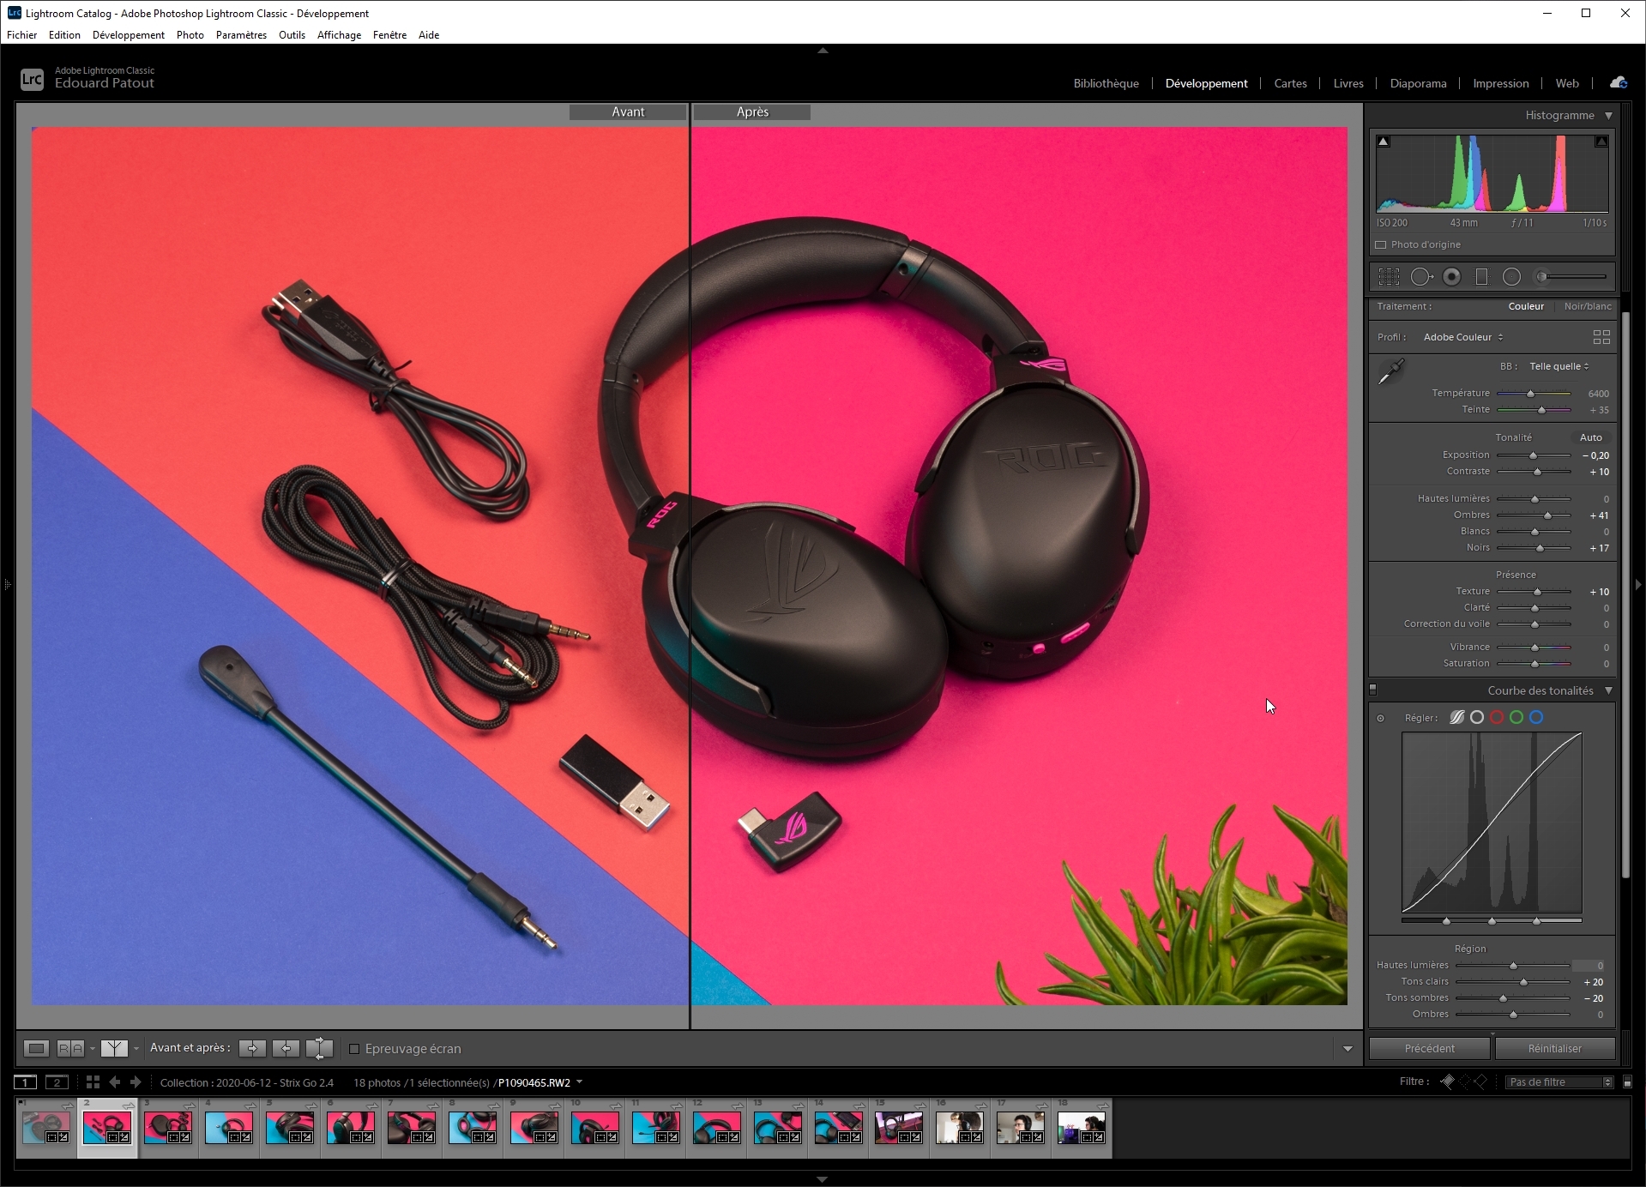Select the parametric curve mode icon
This screenshot has height=1187, width=1646.
click(x=1456, y=717)
